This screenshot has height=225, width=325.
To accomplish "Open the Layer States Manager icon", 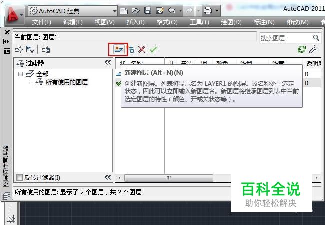I will 46,49.
